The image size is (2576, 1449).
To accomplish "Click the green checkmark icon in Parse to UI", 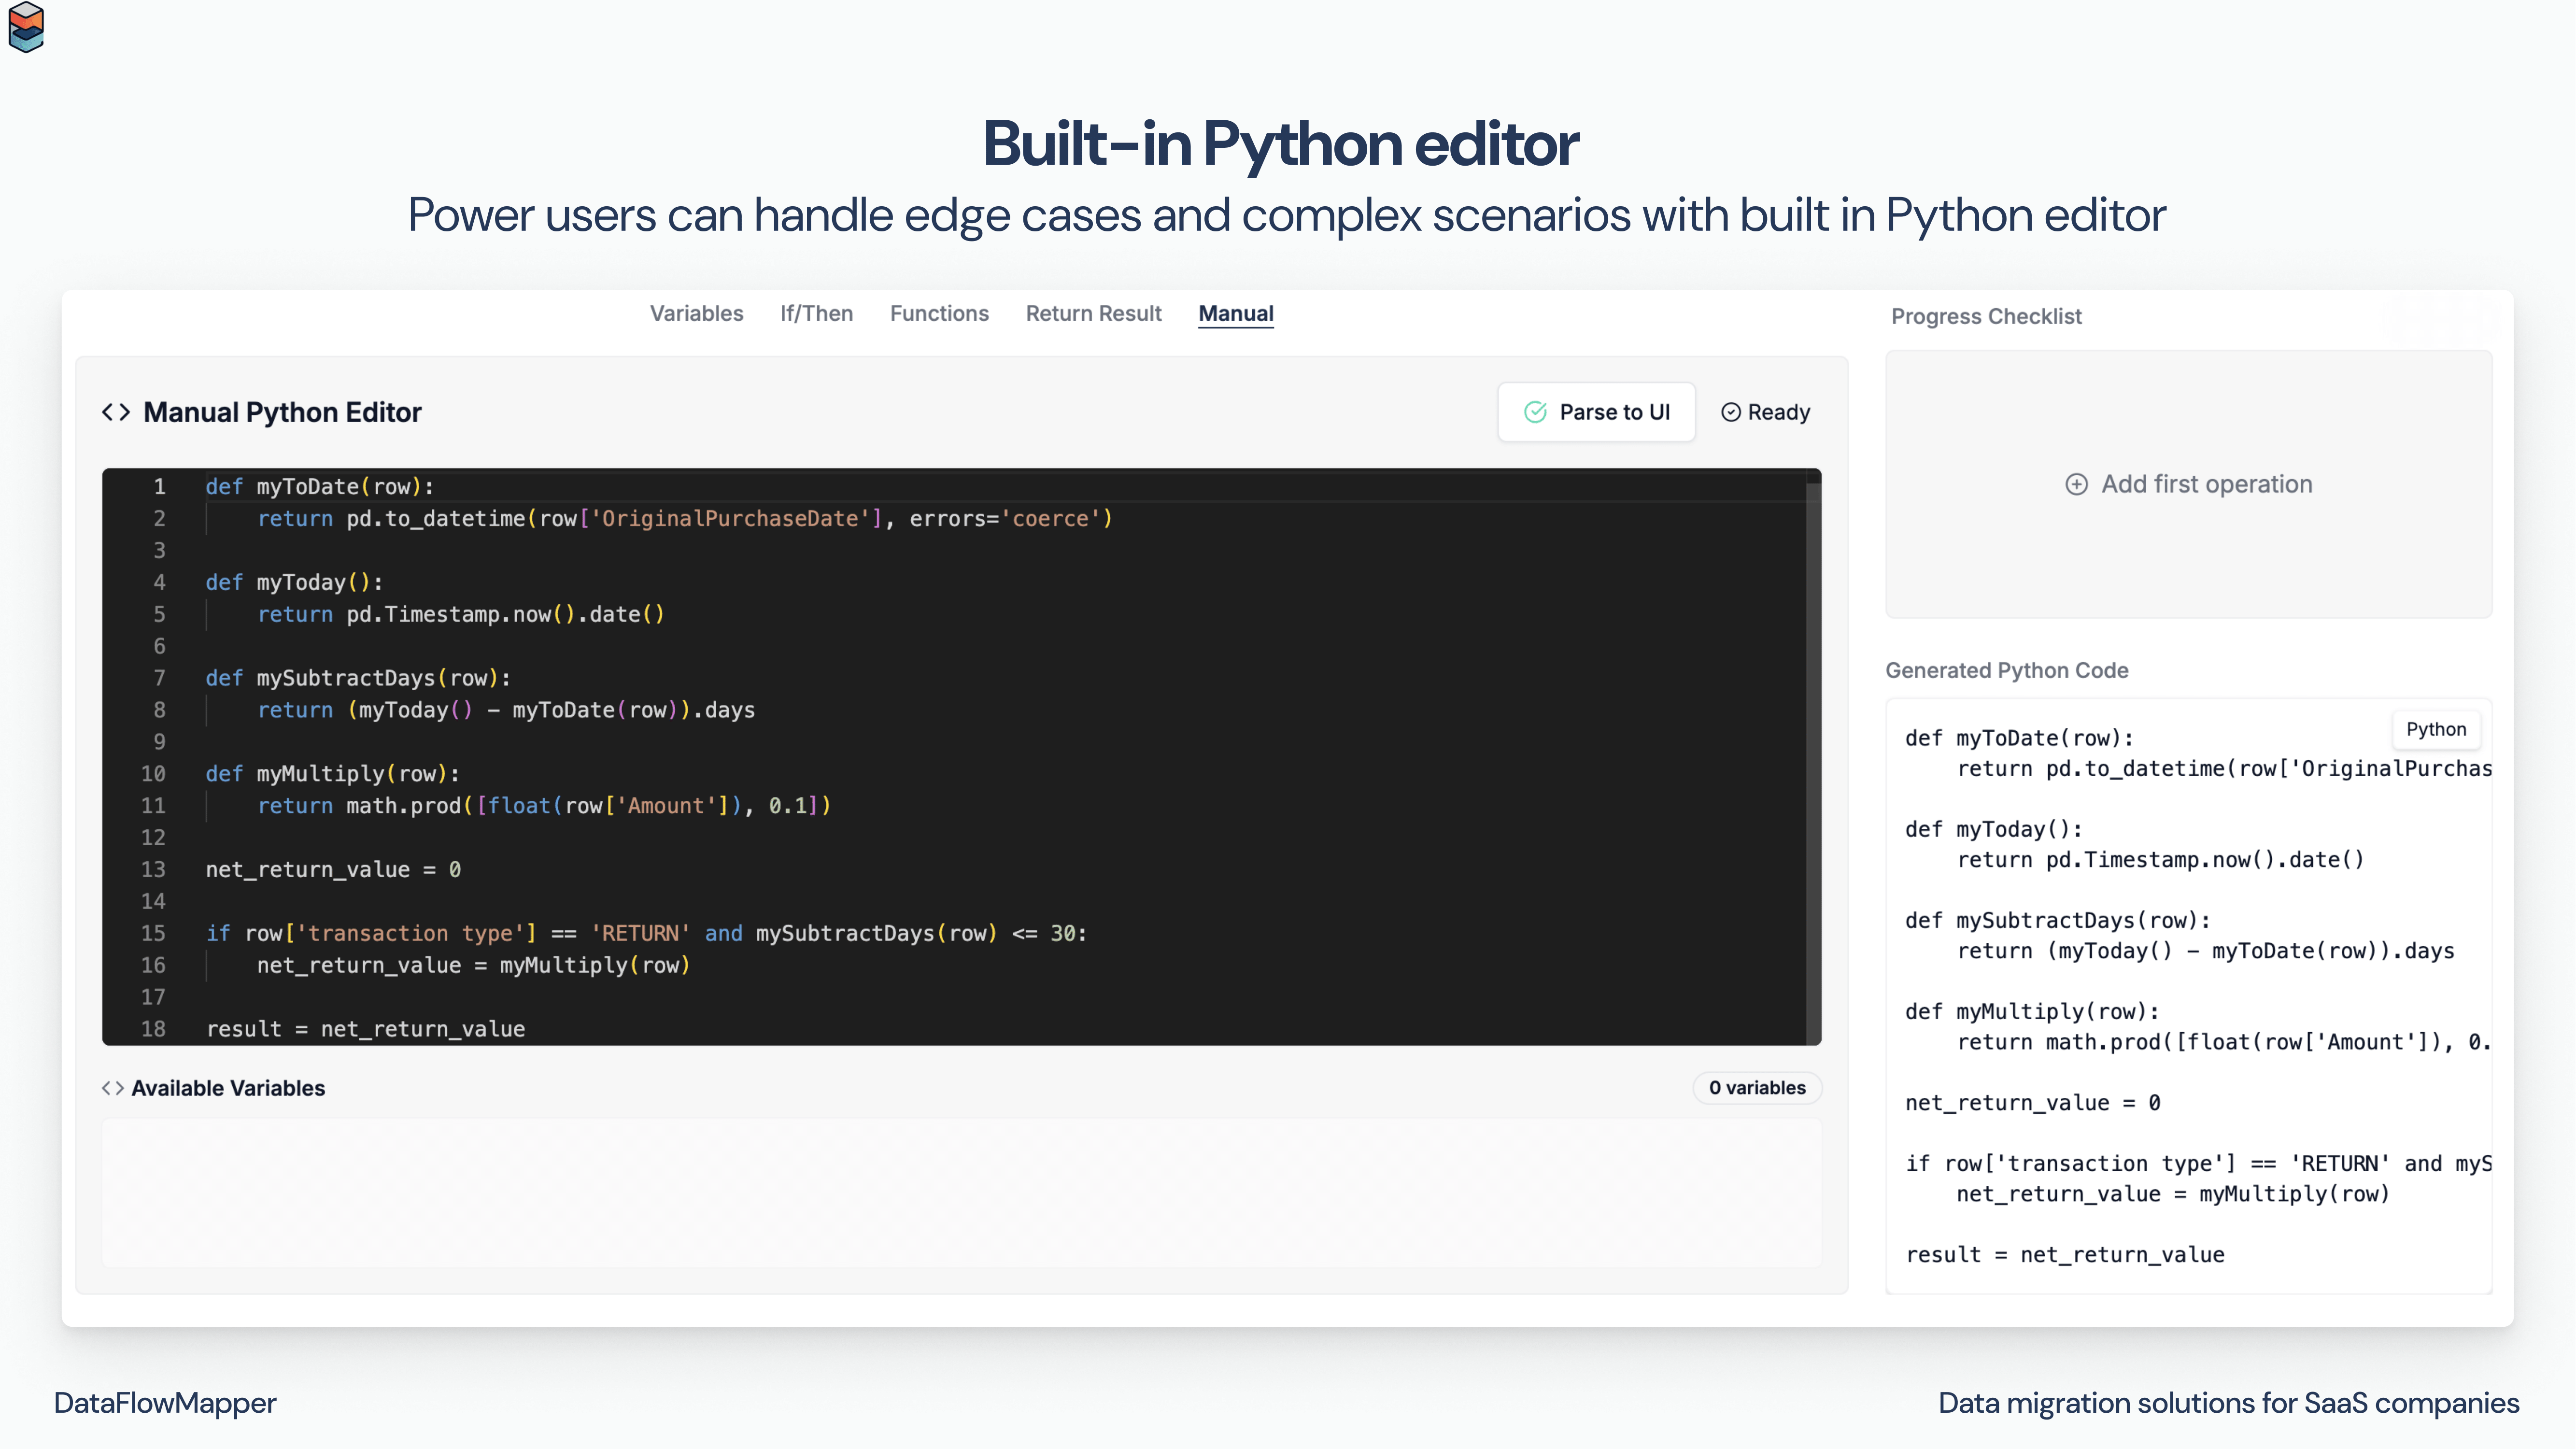I will (1535, 412).
